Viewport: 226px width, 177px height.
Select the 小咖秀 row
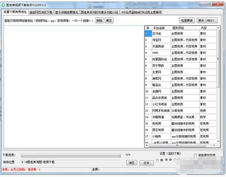point(180,136)
